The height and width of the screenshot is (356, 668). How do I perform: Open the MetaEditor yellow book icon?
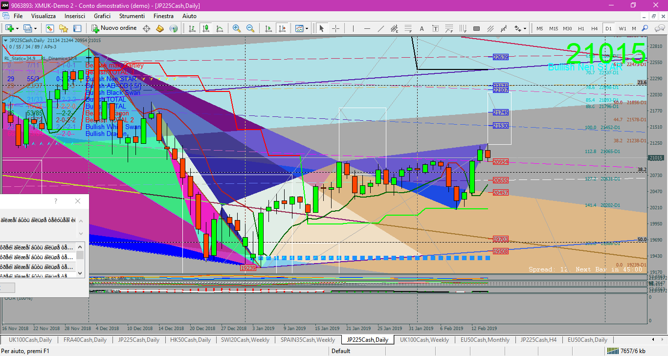159,28
